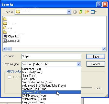Click the File name text field

click(x=51, y=56)
